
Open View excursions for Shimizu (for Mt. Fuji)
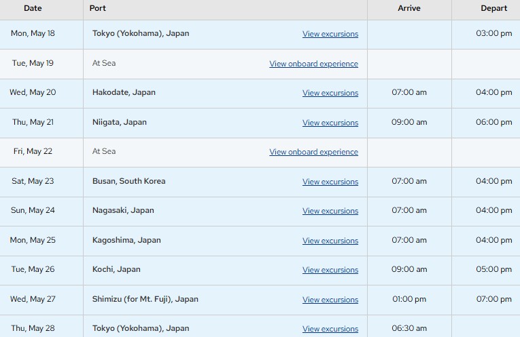coord(330,300)
